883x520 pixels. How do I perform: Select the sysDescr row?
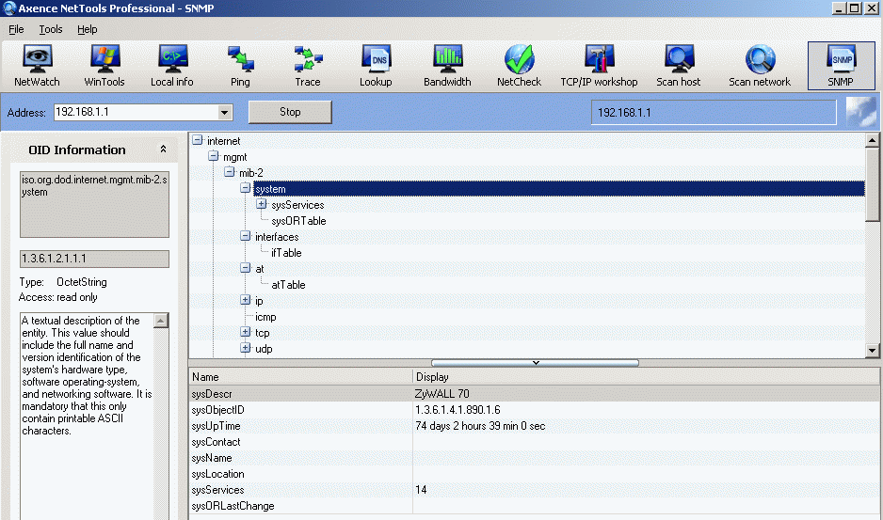(534, 394)
